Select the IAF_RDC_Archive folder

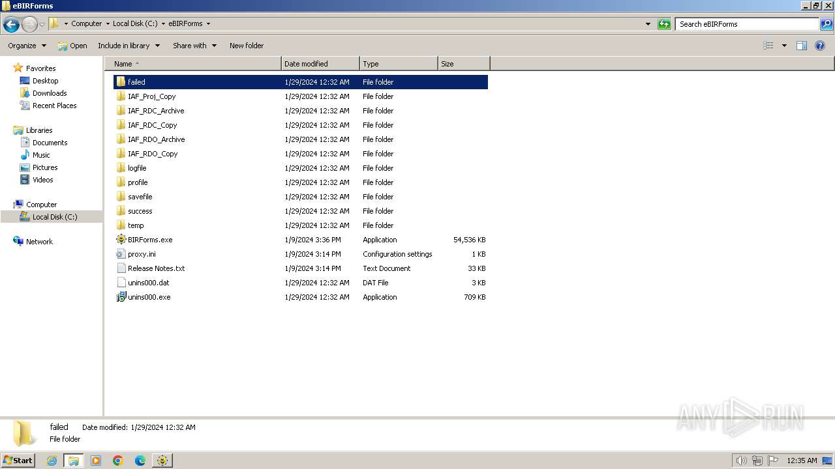pos(300,111)
